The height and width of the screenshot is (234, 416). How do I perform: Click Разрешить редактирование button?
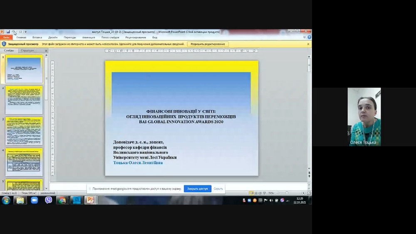pos(208,44)
